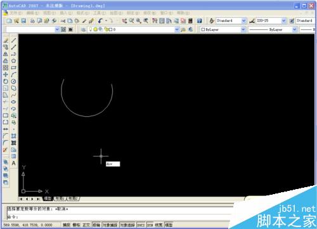Select the Polygon draw tool

14,61
